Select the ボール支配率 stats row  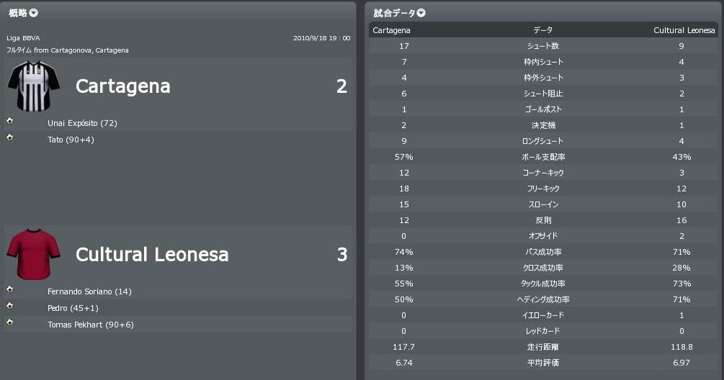pos(543,157)
